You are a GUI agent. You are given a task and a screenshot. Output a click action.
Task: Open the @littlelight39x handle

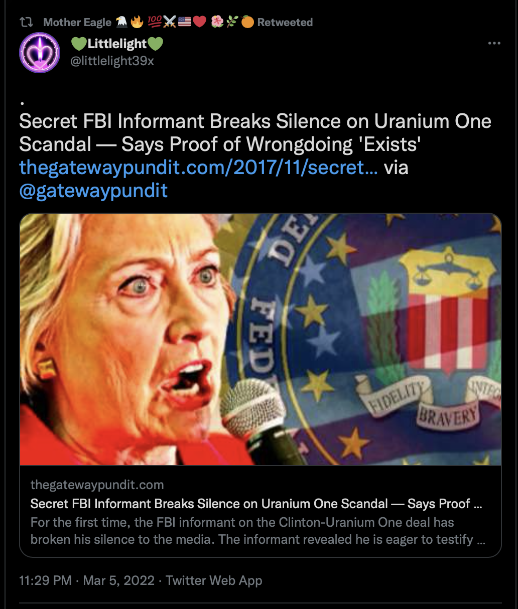[112, 61]
